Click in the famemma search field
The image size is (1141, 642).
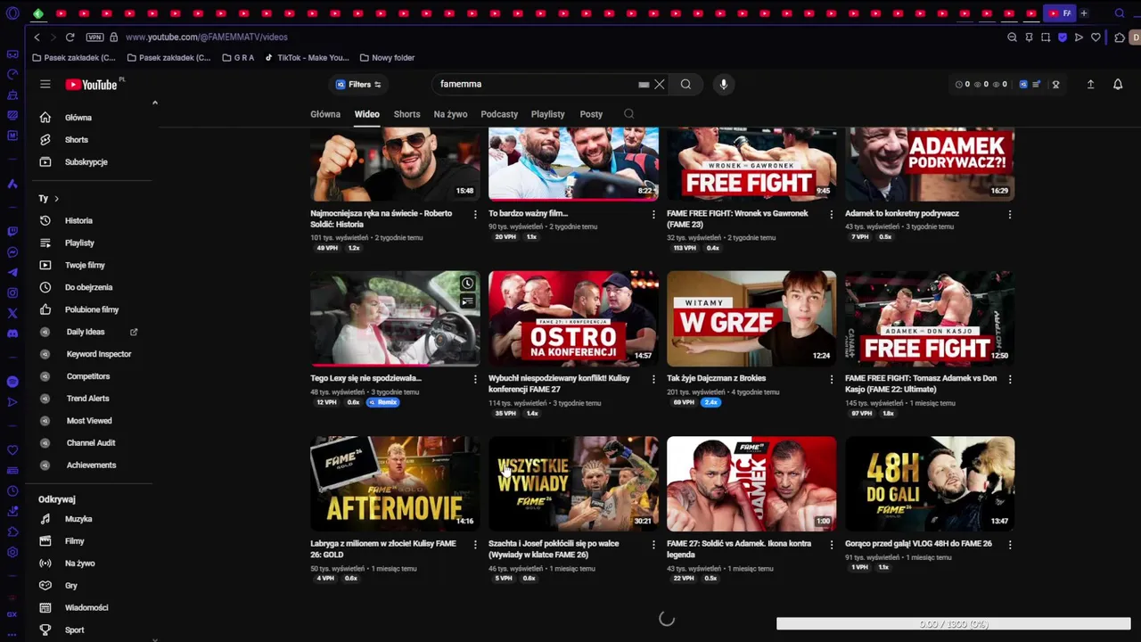pos(535,84)
